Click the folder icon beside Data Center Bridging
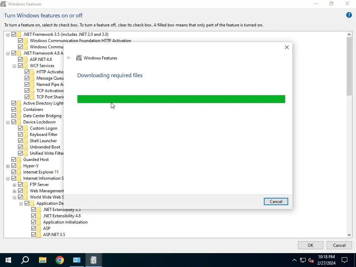Image resolution: width=356 pixels, height=267 pixels. [19, 115]
